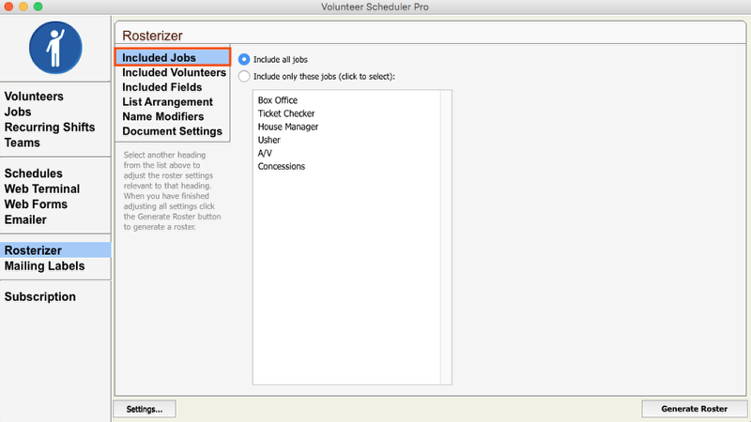751x422 pixels.
Task: Open the Web Forms section
Action: tap(36, 203)
